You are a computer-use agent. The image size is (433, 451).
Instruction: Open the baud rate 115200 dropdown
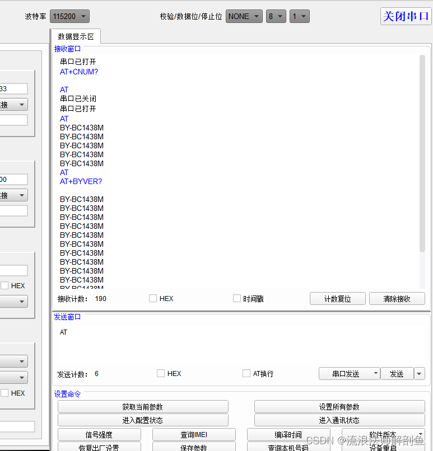(69, 16)
